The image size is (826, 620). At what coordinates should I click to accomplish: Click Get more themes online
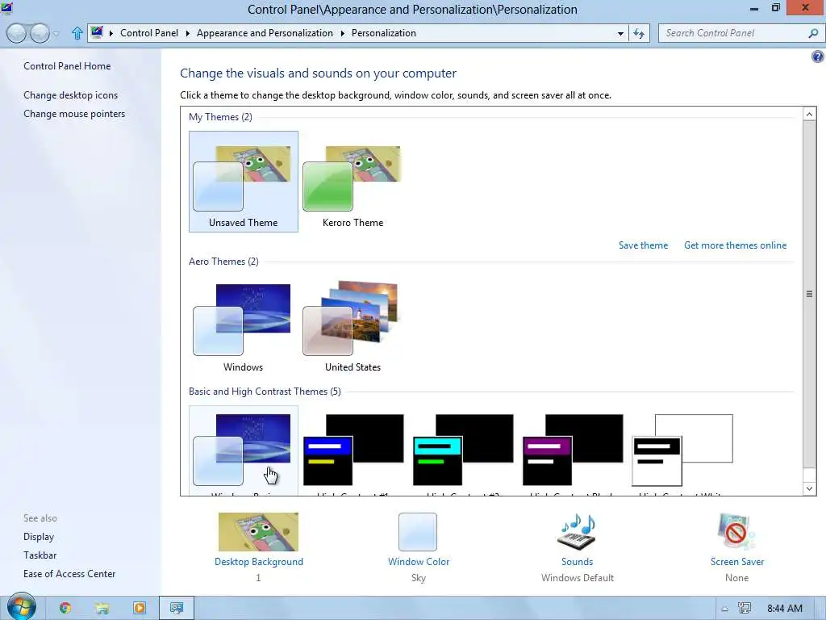[735, 245]
